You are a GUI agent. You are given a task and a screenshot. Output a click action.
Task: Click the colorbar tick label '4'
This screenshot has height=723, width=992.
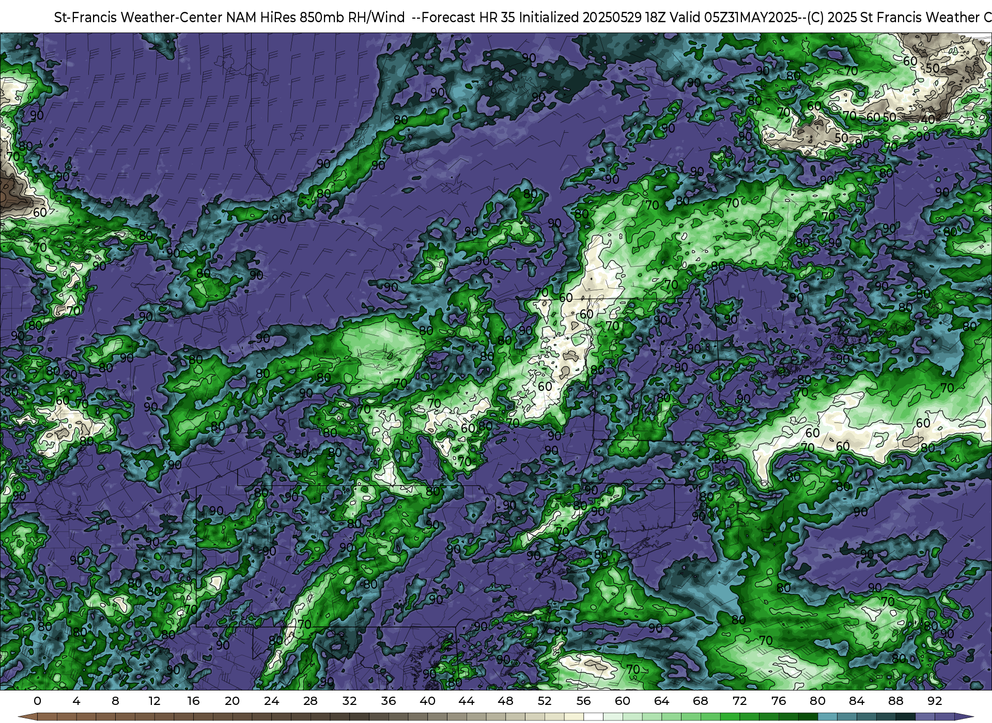tap(76, 701)
